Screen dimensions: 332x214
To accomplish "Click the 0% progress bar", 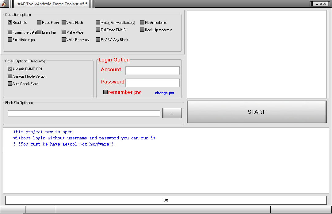I will click(x=166, y=200).
